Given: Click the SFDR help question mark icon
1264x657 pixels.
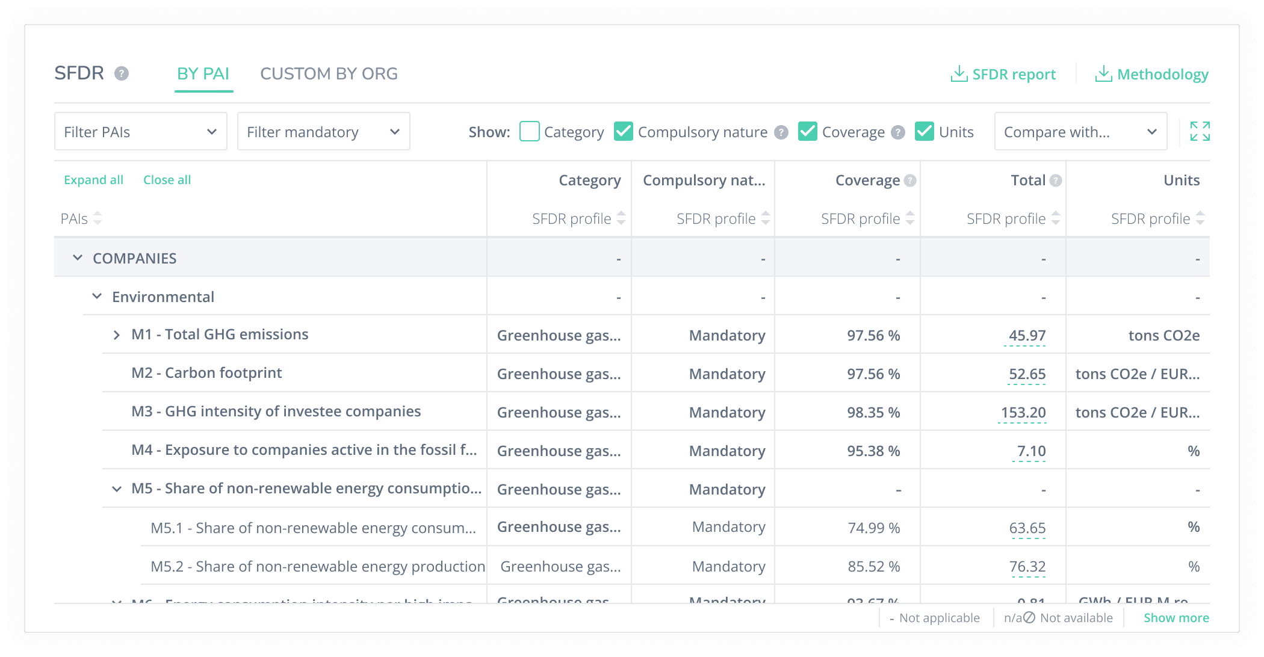Looking at the screenshot, I should click(x=122, y=73).
